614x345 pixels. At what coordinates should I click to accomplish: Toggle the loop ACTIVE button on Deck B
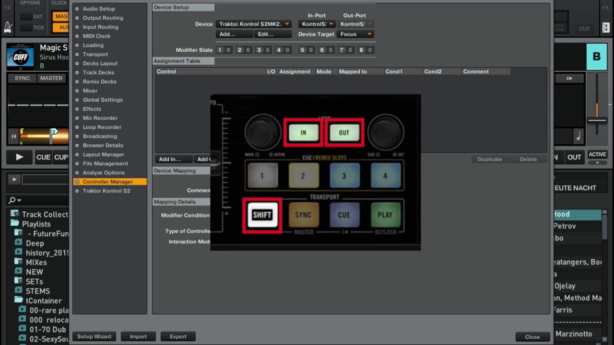[x=597, y=154]
